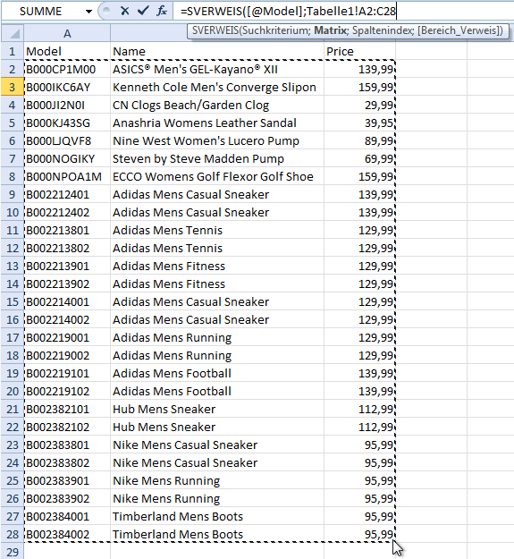The width and height of the screenshot is (514, 559).
Task: Click the Price header cell
Action: tap(359, 51)
